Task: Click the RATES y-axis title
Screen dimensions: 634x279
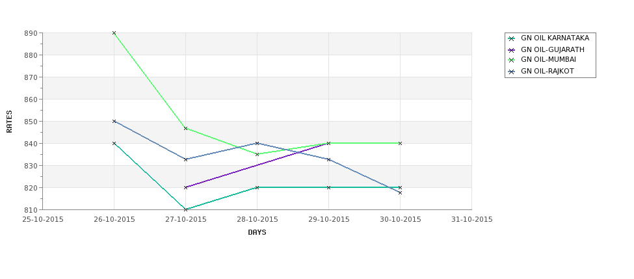Action: (9, 122)
